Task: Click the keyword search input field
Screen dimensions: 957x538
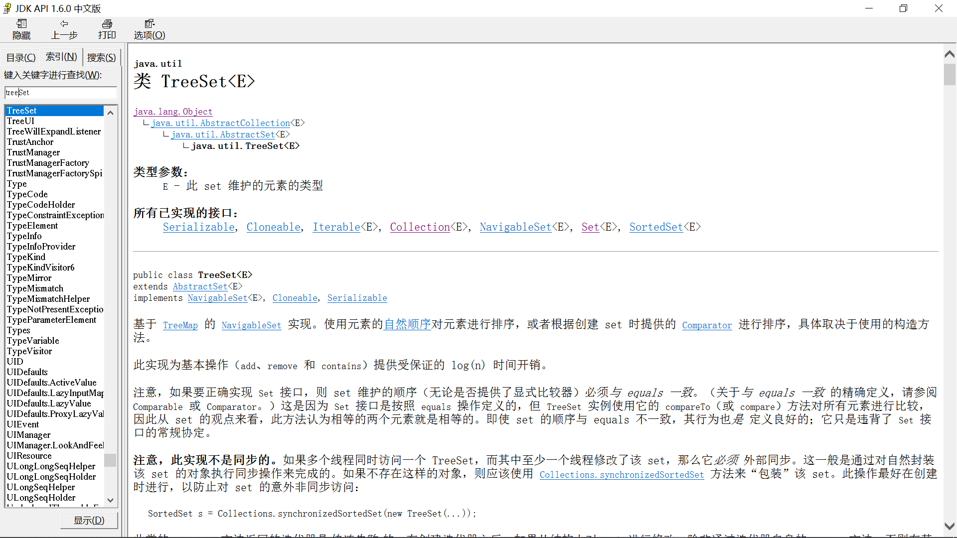Action: pyautogui.click(x=61, y=93)
